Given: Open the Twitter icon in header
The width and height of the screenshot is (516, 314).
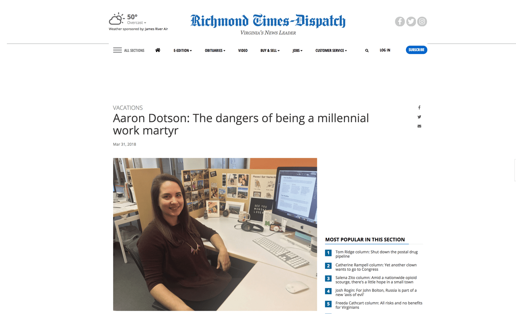Looking at the screenshot, I should point(411,22).
